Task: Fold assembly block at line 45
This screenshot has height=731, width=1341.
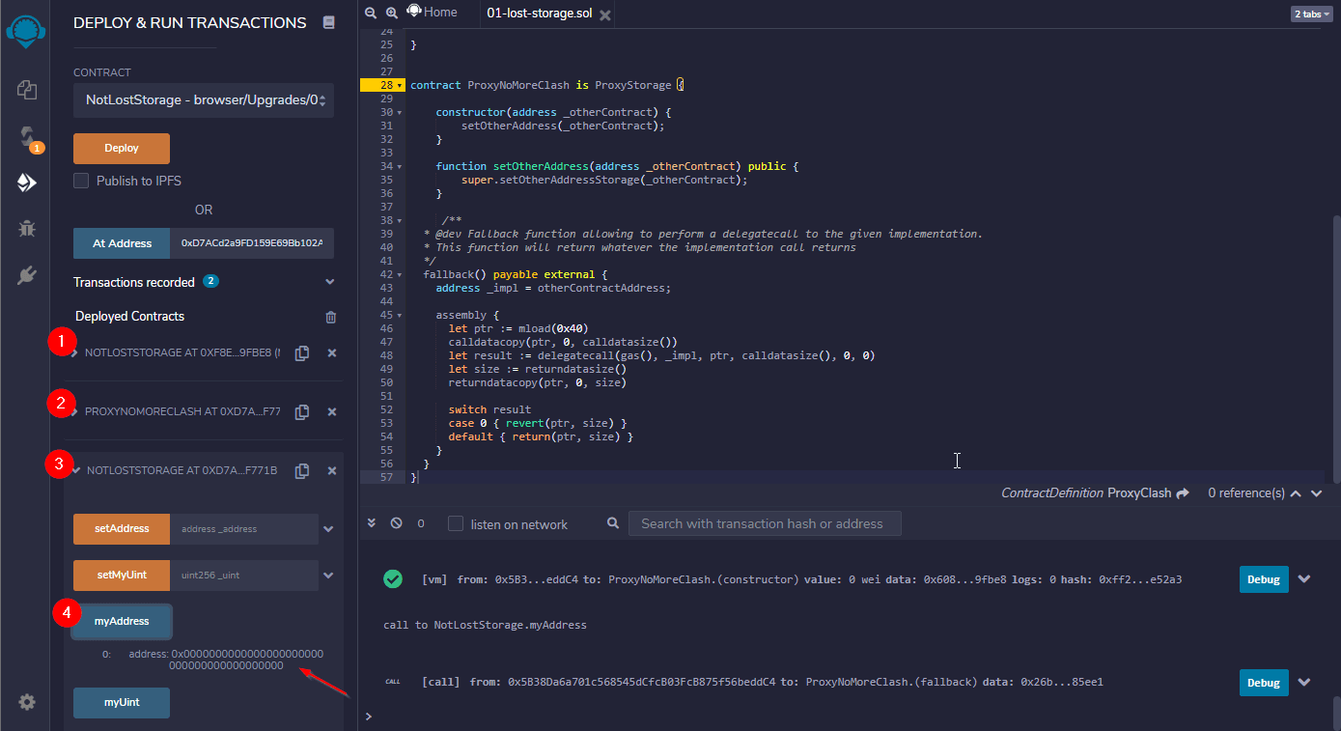Action: tap(400, 315)
